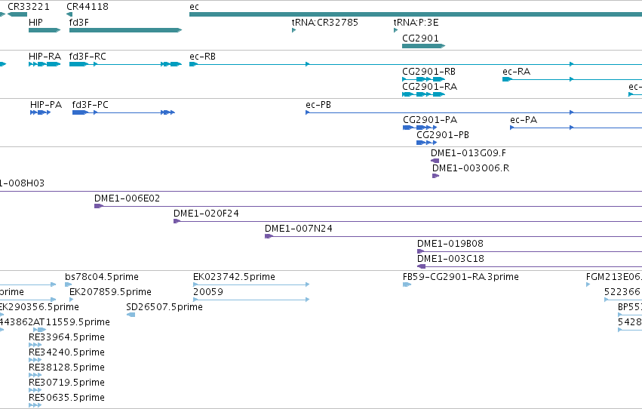Click the RE33964.5prime EST label
642x409 pixels.
tap(66, 337)
